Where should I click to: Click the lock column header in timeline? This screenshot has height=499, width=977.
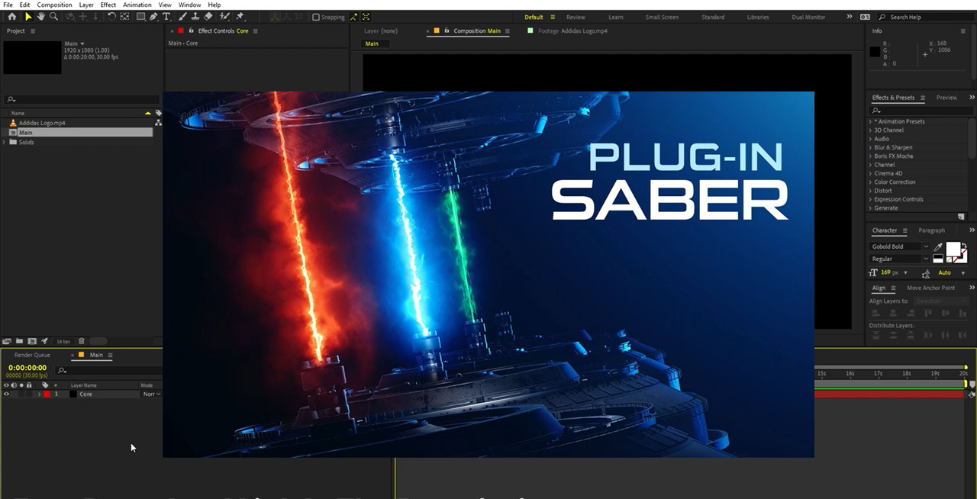click(x=30, y=385)
